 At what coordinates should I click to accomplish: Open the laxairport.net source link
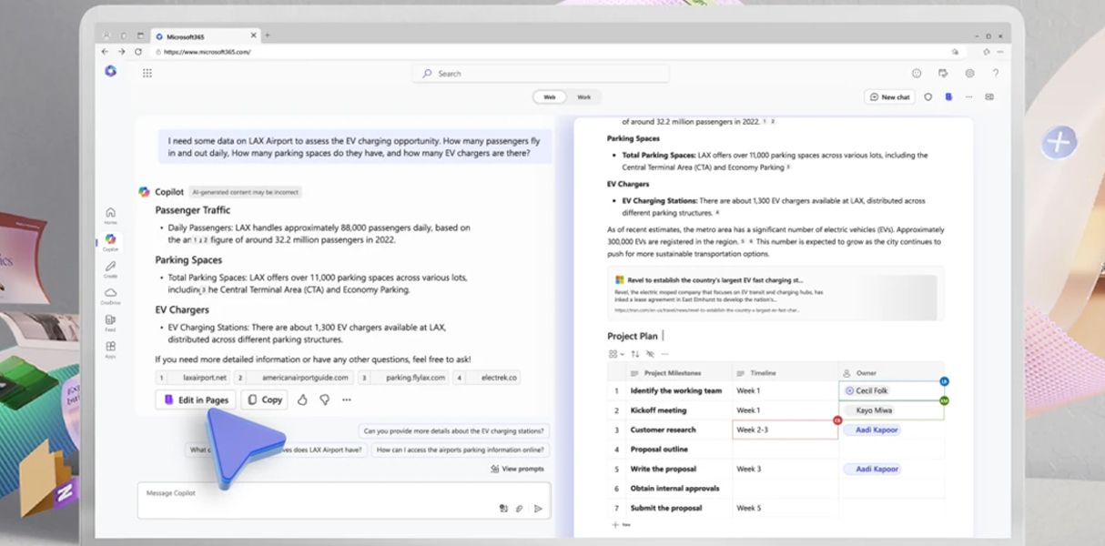click(x=194, y=377)
